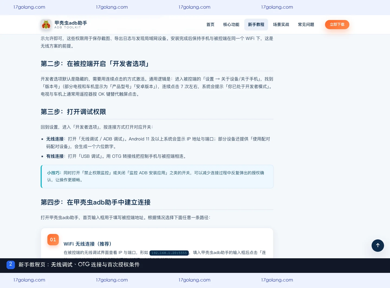Click the heading 第三步：打开调试权限
The width and height of the screenshot is (390, 288).
point(73,112)
